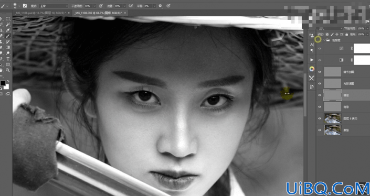This screenshot has height=196, width=370.
Task: Toggle lock image pixels brush icon
Action: 332,35
